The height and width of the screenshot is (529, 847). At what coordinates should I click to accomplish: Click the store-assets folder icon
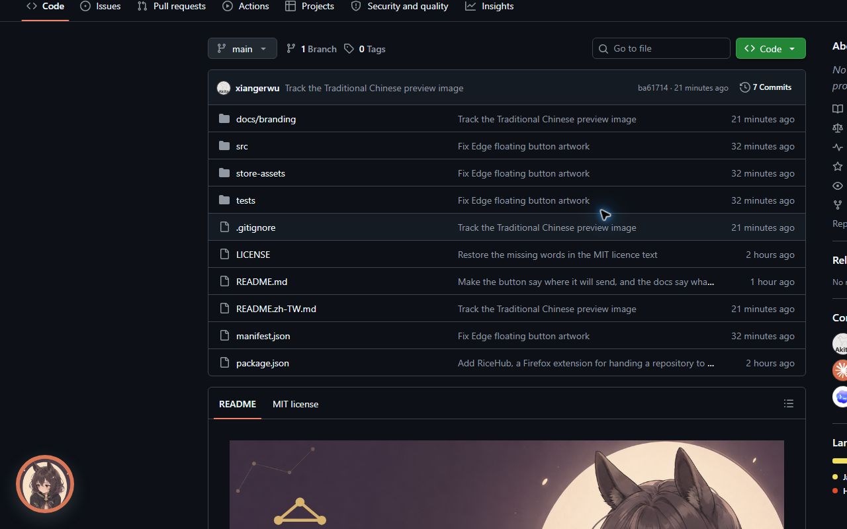click(224, 173)
